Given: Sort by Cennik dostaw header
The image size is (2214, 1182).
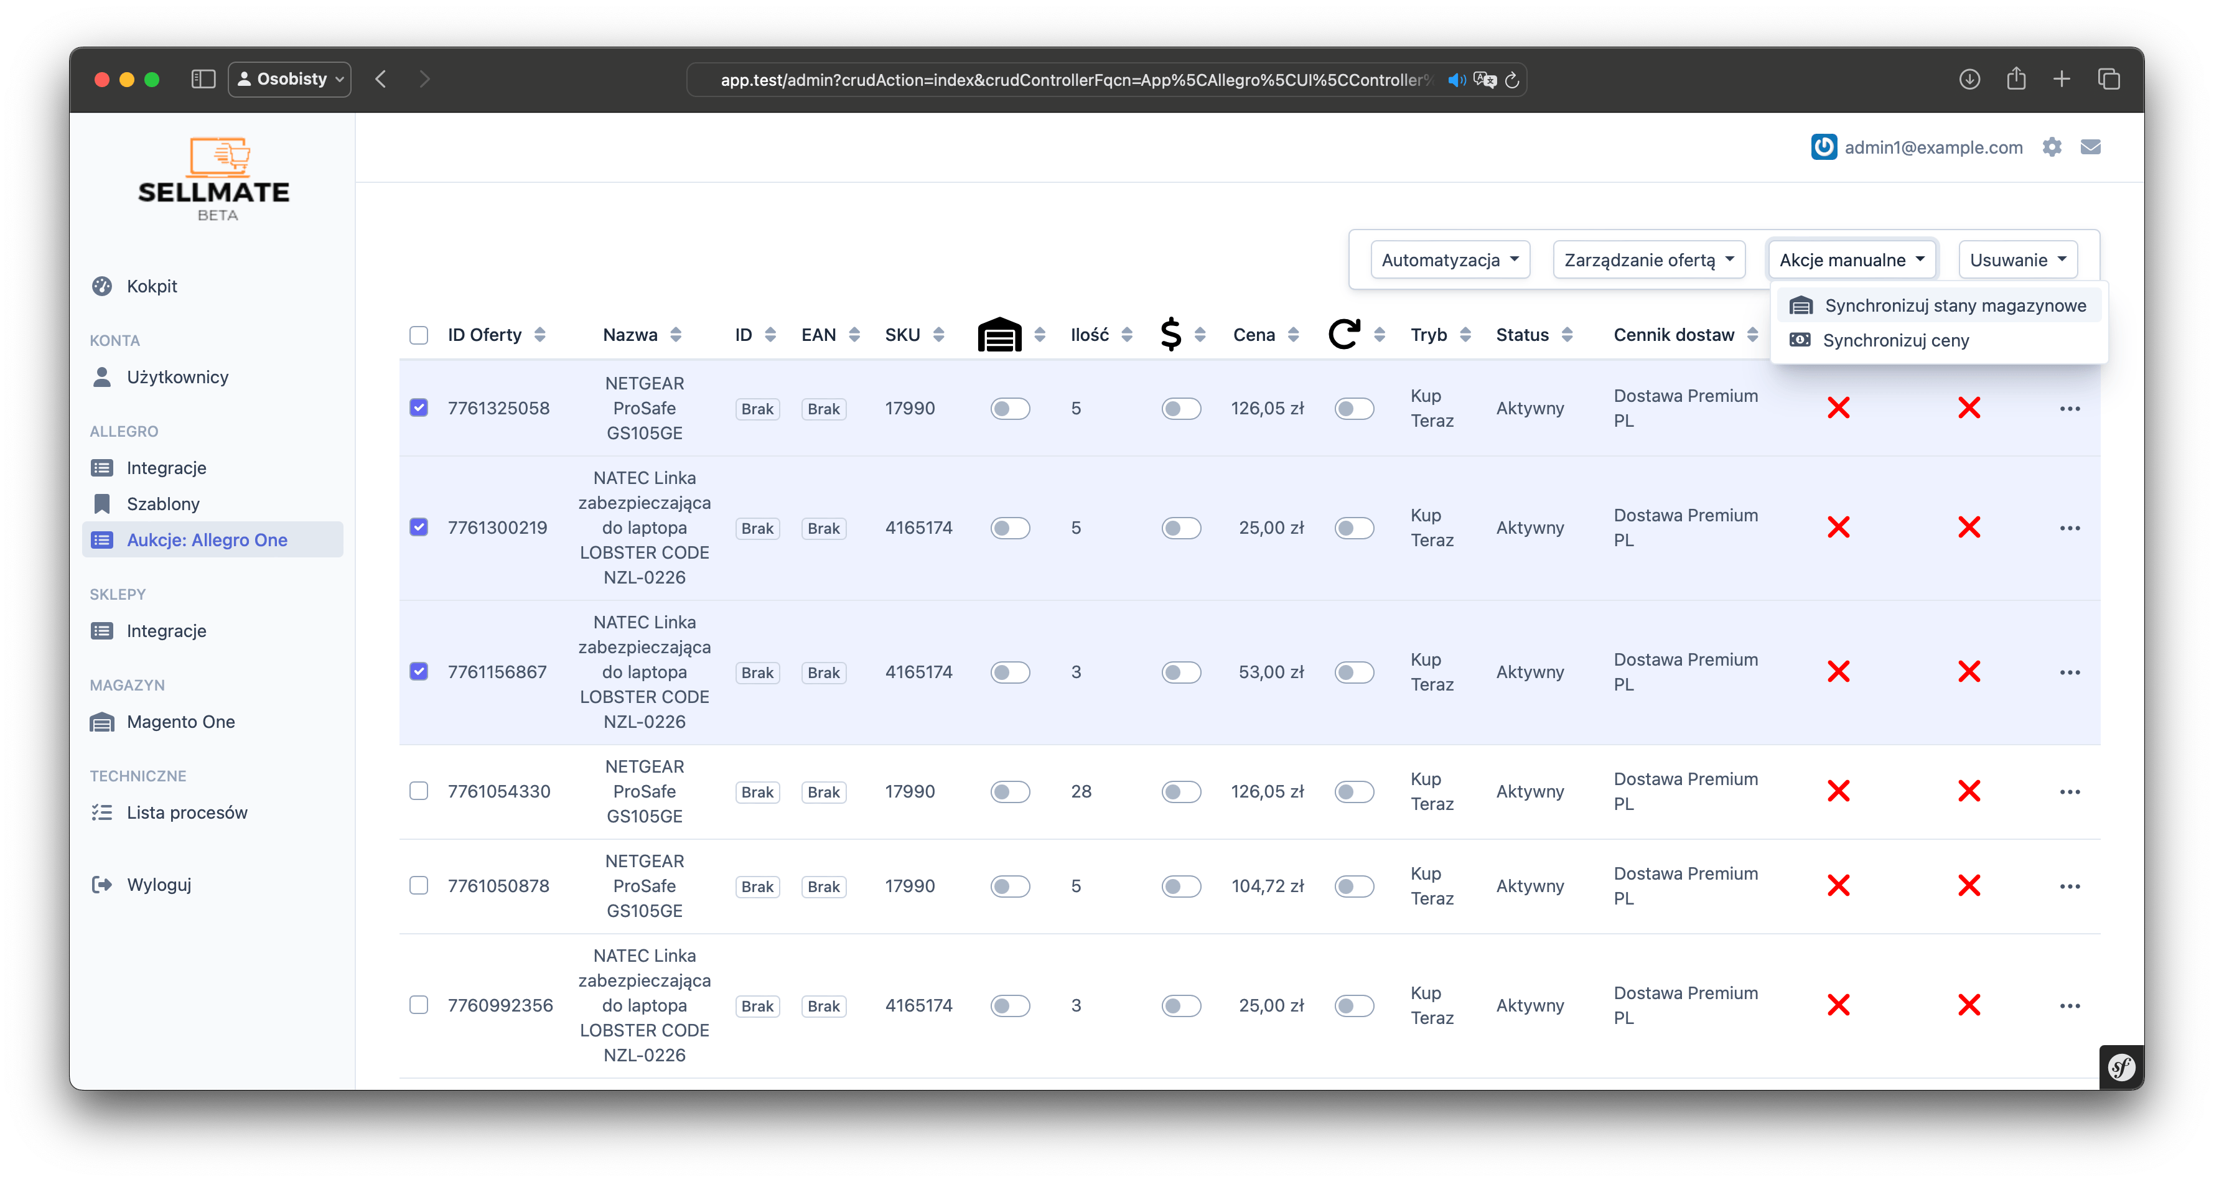Looking at the screenshot, I should click(x=1686, y=334).
